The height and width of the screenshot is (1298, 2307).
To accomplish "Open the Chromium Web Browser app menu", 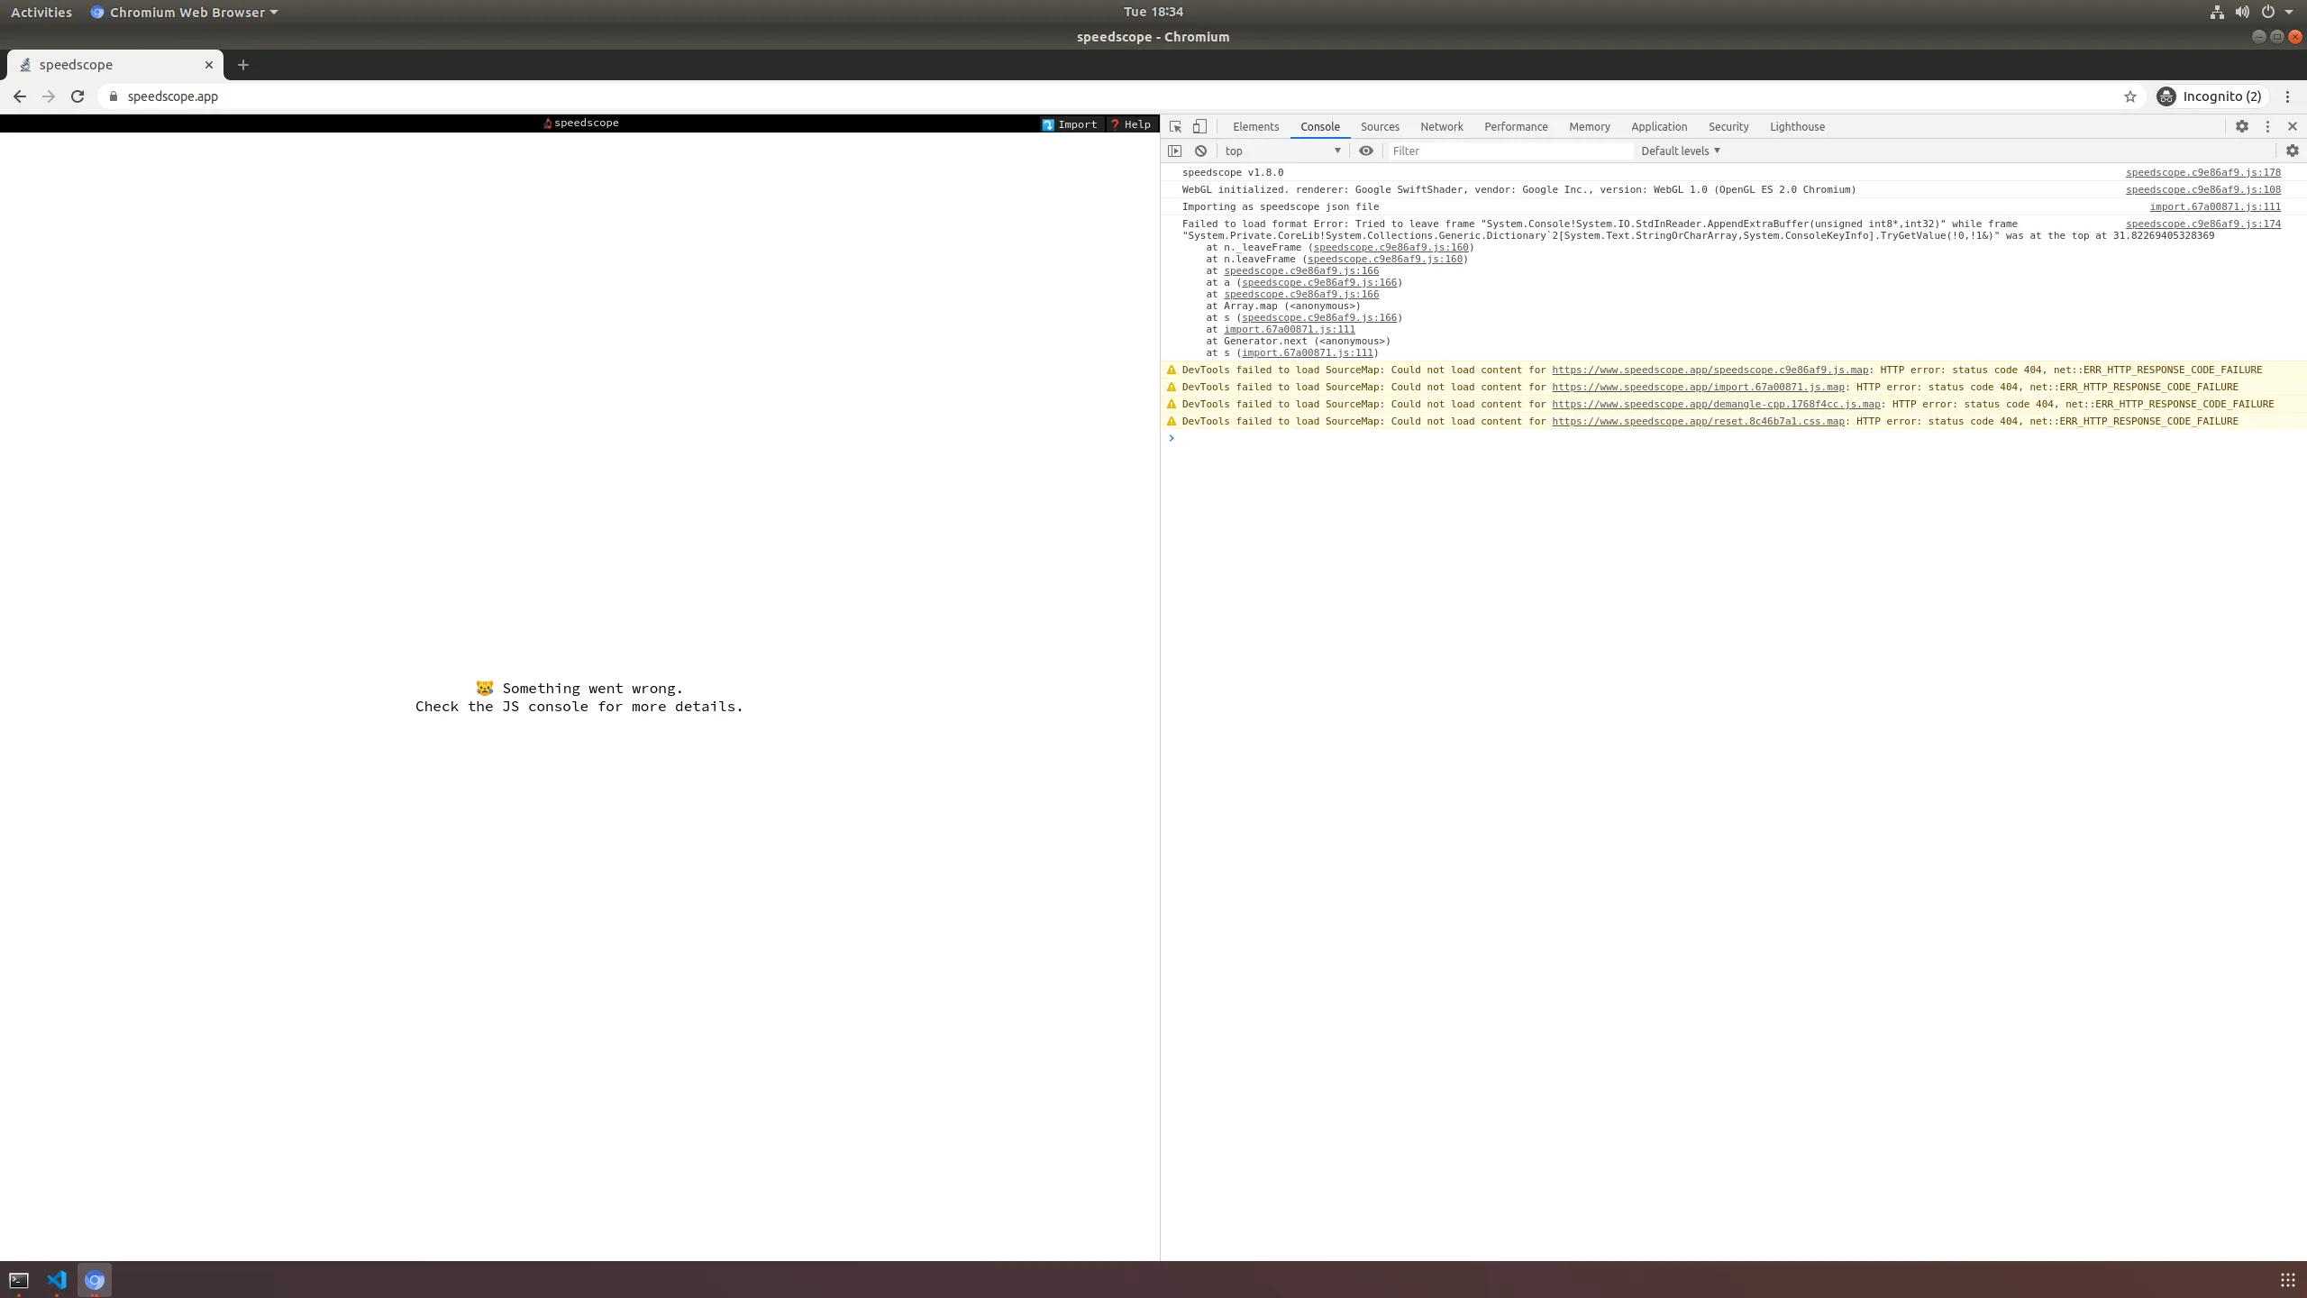I will tap(185, 12).
